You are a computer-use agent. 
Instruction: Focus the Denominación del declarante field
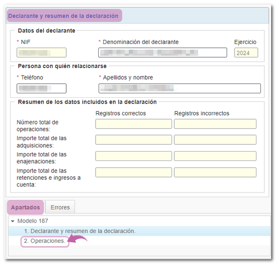162,52
